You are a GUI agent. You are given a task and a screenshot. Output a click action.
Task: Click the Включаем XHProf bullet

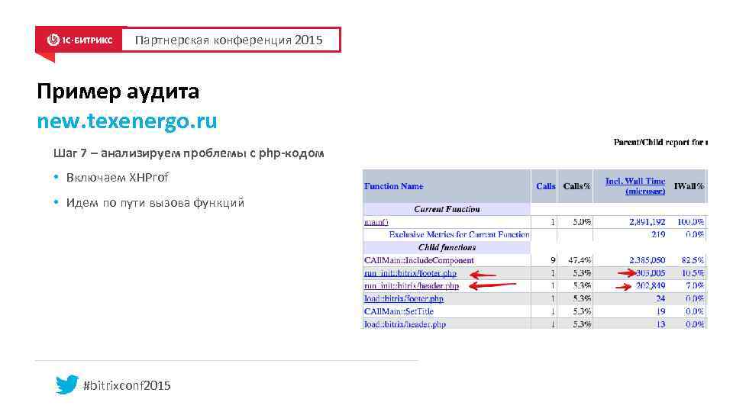117,178
